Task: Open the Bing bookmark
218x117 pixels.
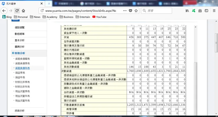Action: [x=7, y=17]
